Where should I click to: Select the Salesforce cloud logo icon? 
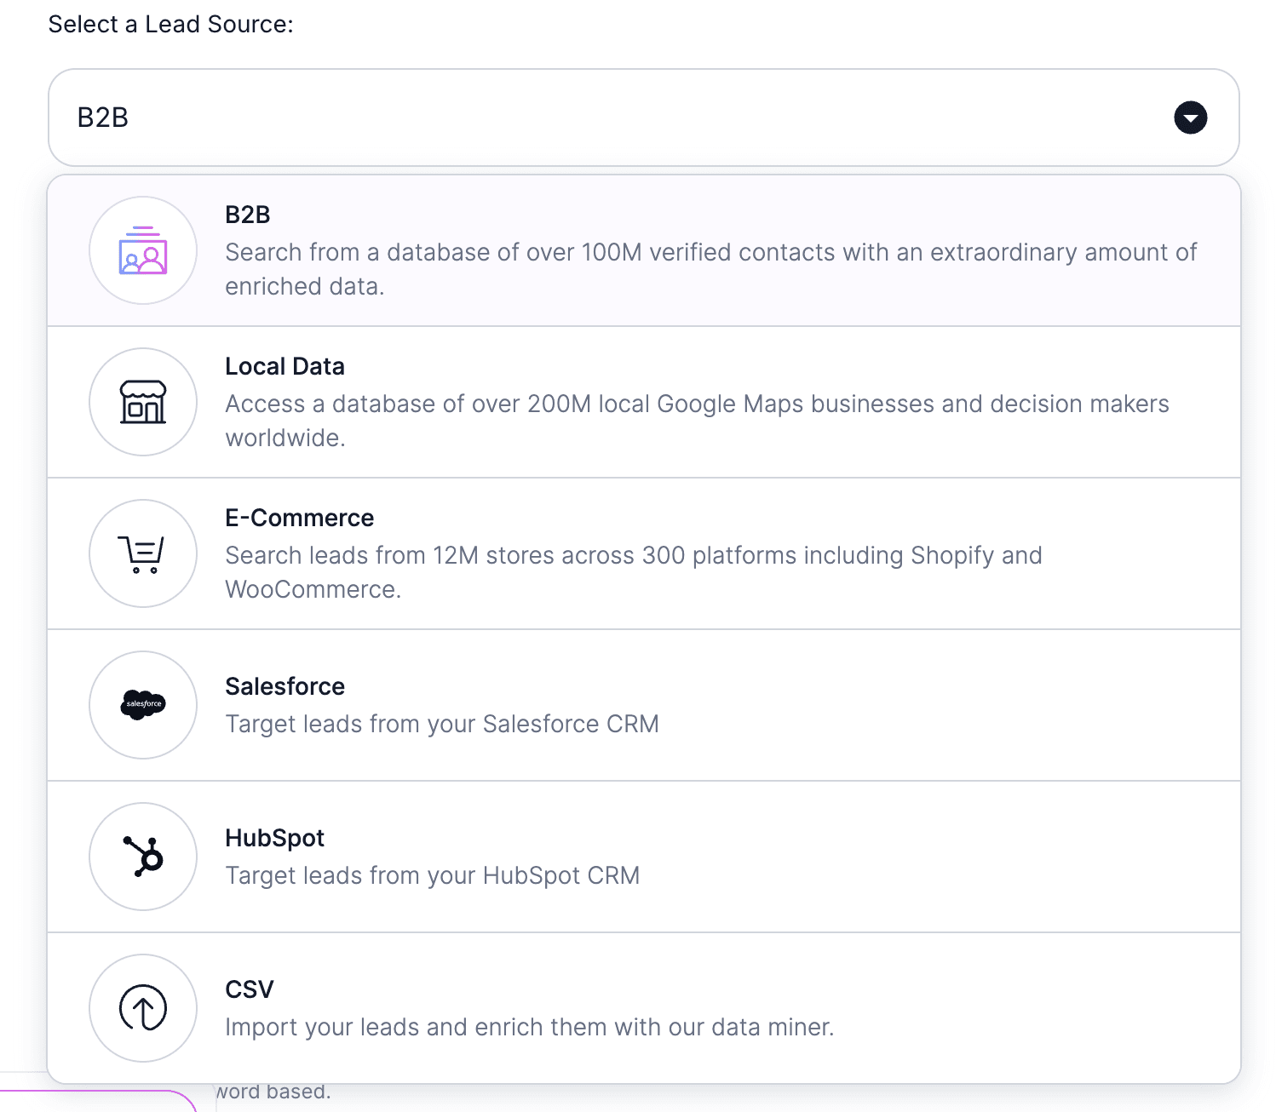click(x=142, y=705)
